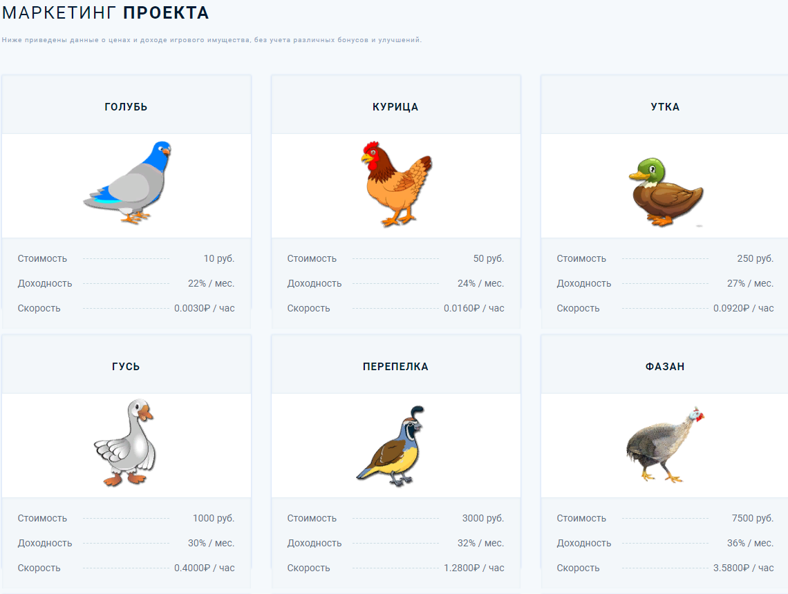Click the description text under the heading

[212, 40]
